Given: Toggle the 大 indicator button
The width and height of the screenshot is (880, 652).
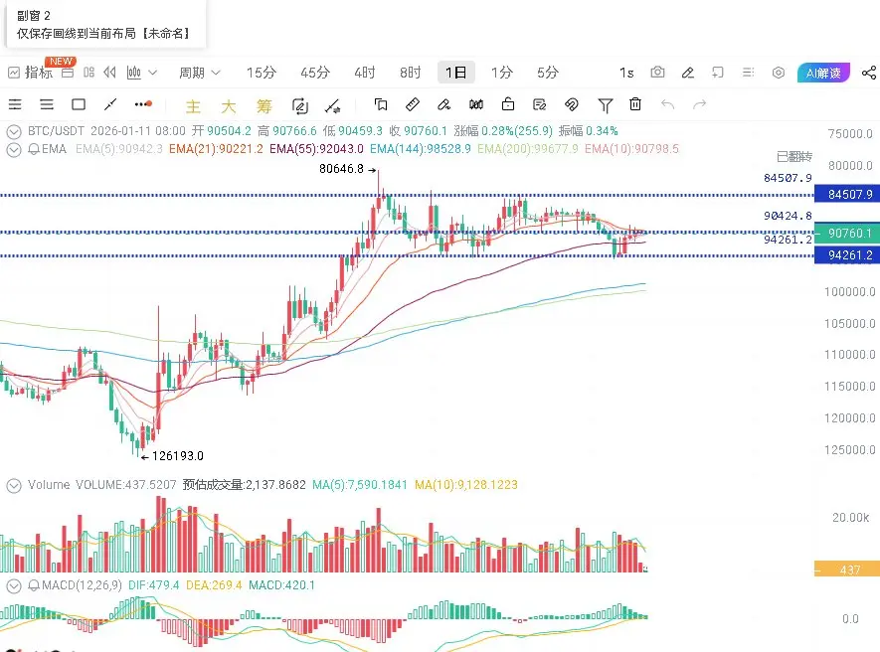Looking at the screenshot, I should coord(229,105).
